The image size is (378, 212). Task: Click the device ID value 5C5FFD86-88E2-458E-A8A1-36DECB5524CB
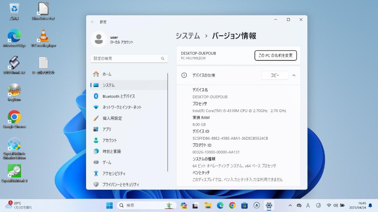[230, 138]
